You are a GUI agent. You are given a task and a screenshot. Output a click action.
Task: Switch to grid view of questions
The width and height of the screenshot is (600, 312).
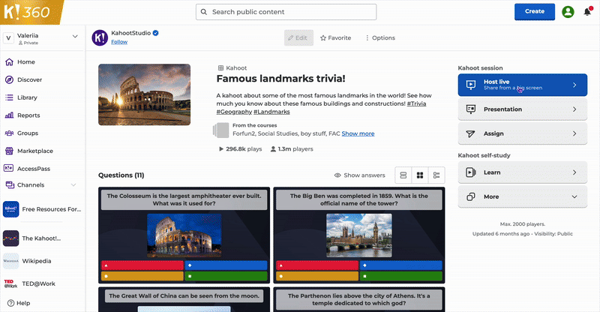(x=419, y=175)
